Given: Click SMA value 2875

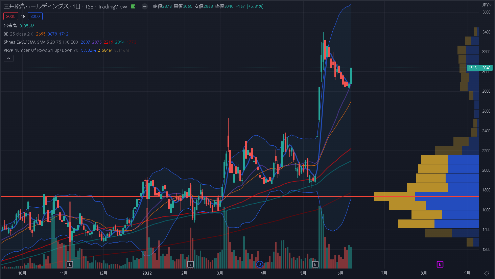Looking at the screenshot, I should pyautogui.click(x=97, y=42).
